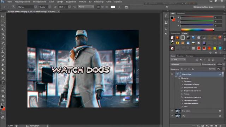
Task: Open font size dropdown arrow
Action: [x=70, y=7]
